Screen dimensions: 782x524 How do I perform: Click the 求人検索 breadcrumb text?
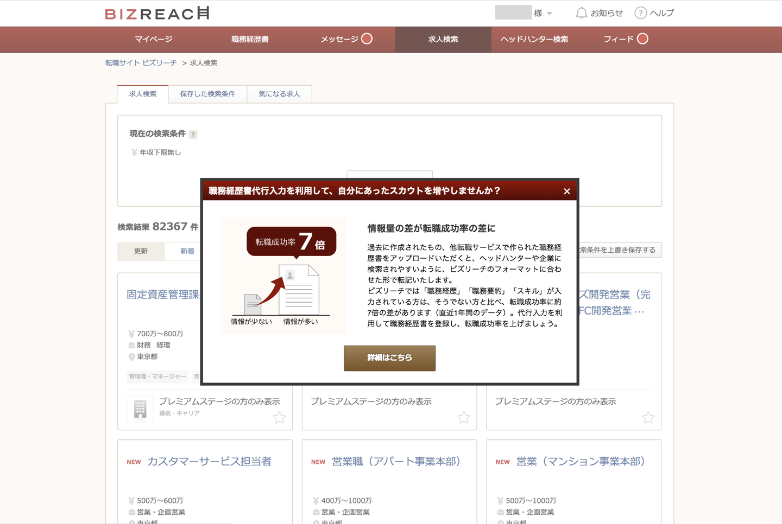coord(204,63)
